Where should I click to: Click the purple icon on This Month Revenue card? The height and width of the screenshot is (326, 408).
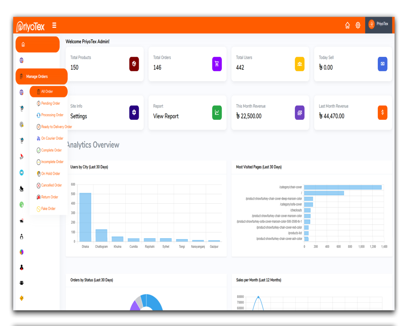[x=299, y=112]
